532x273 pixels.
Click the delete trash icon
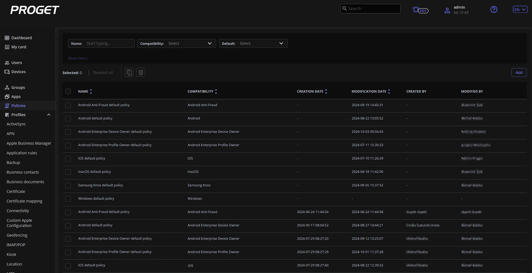click(141, 72)
